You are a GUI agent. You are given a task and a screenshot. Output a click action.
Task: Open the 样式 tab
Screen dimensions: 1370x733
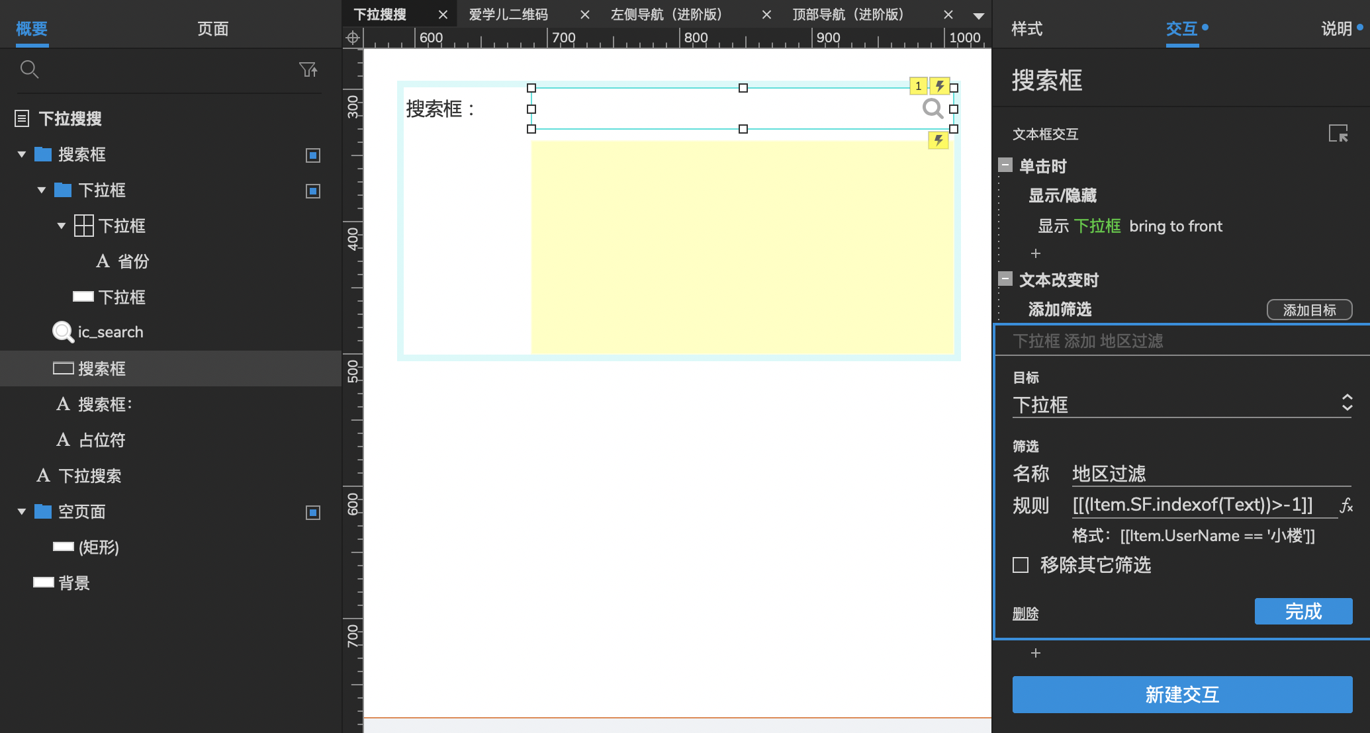click(x=1027, y=28)
